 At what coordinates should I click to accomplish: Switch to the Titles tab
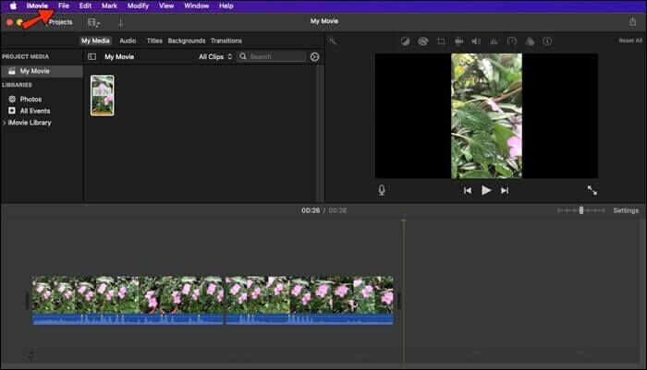point(154,41)
